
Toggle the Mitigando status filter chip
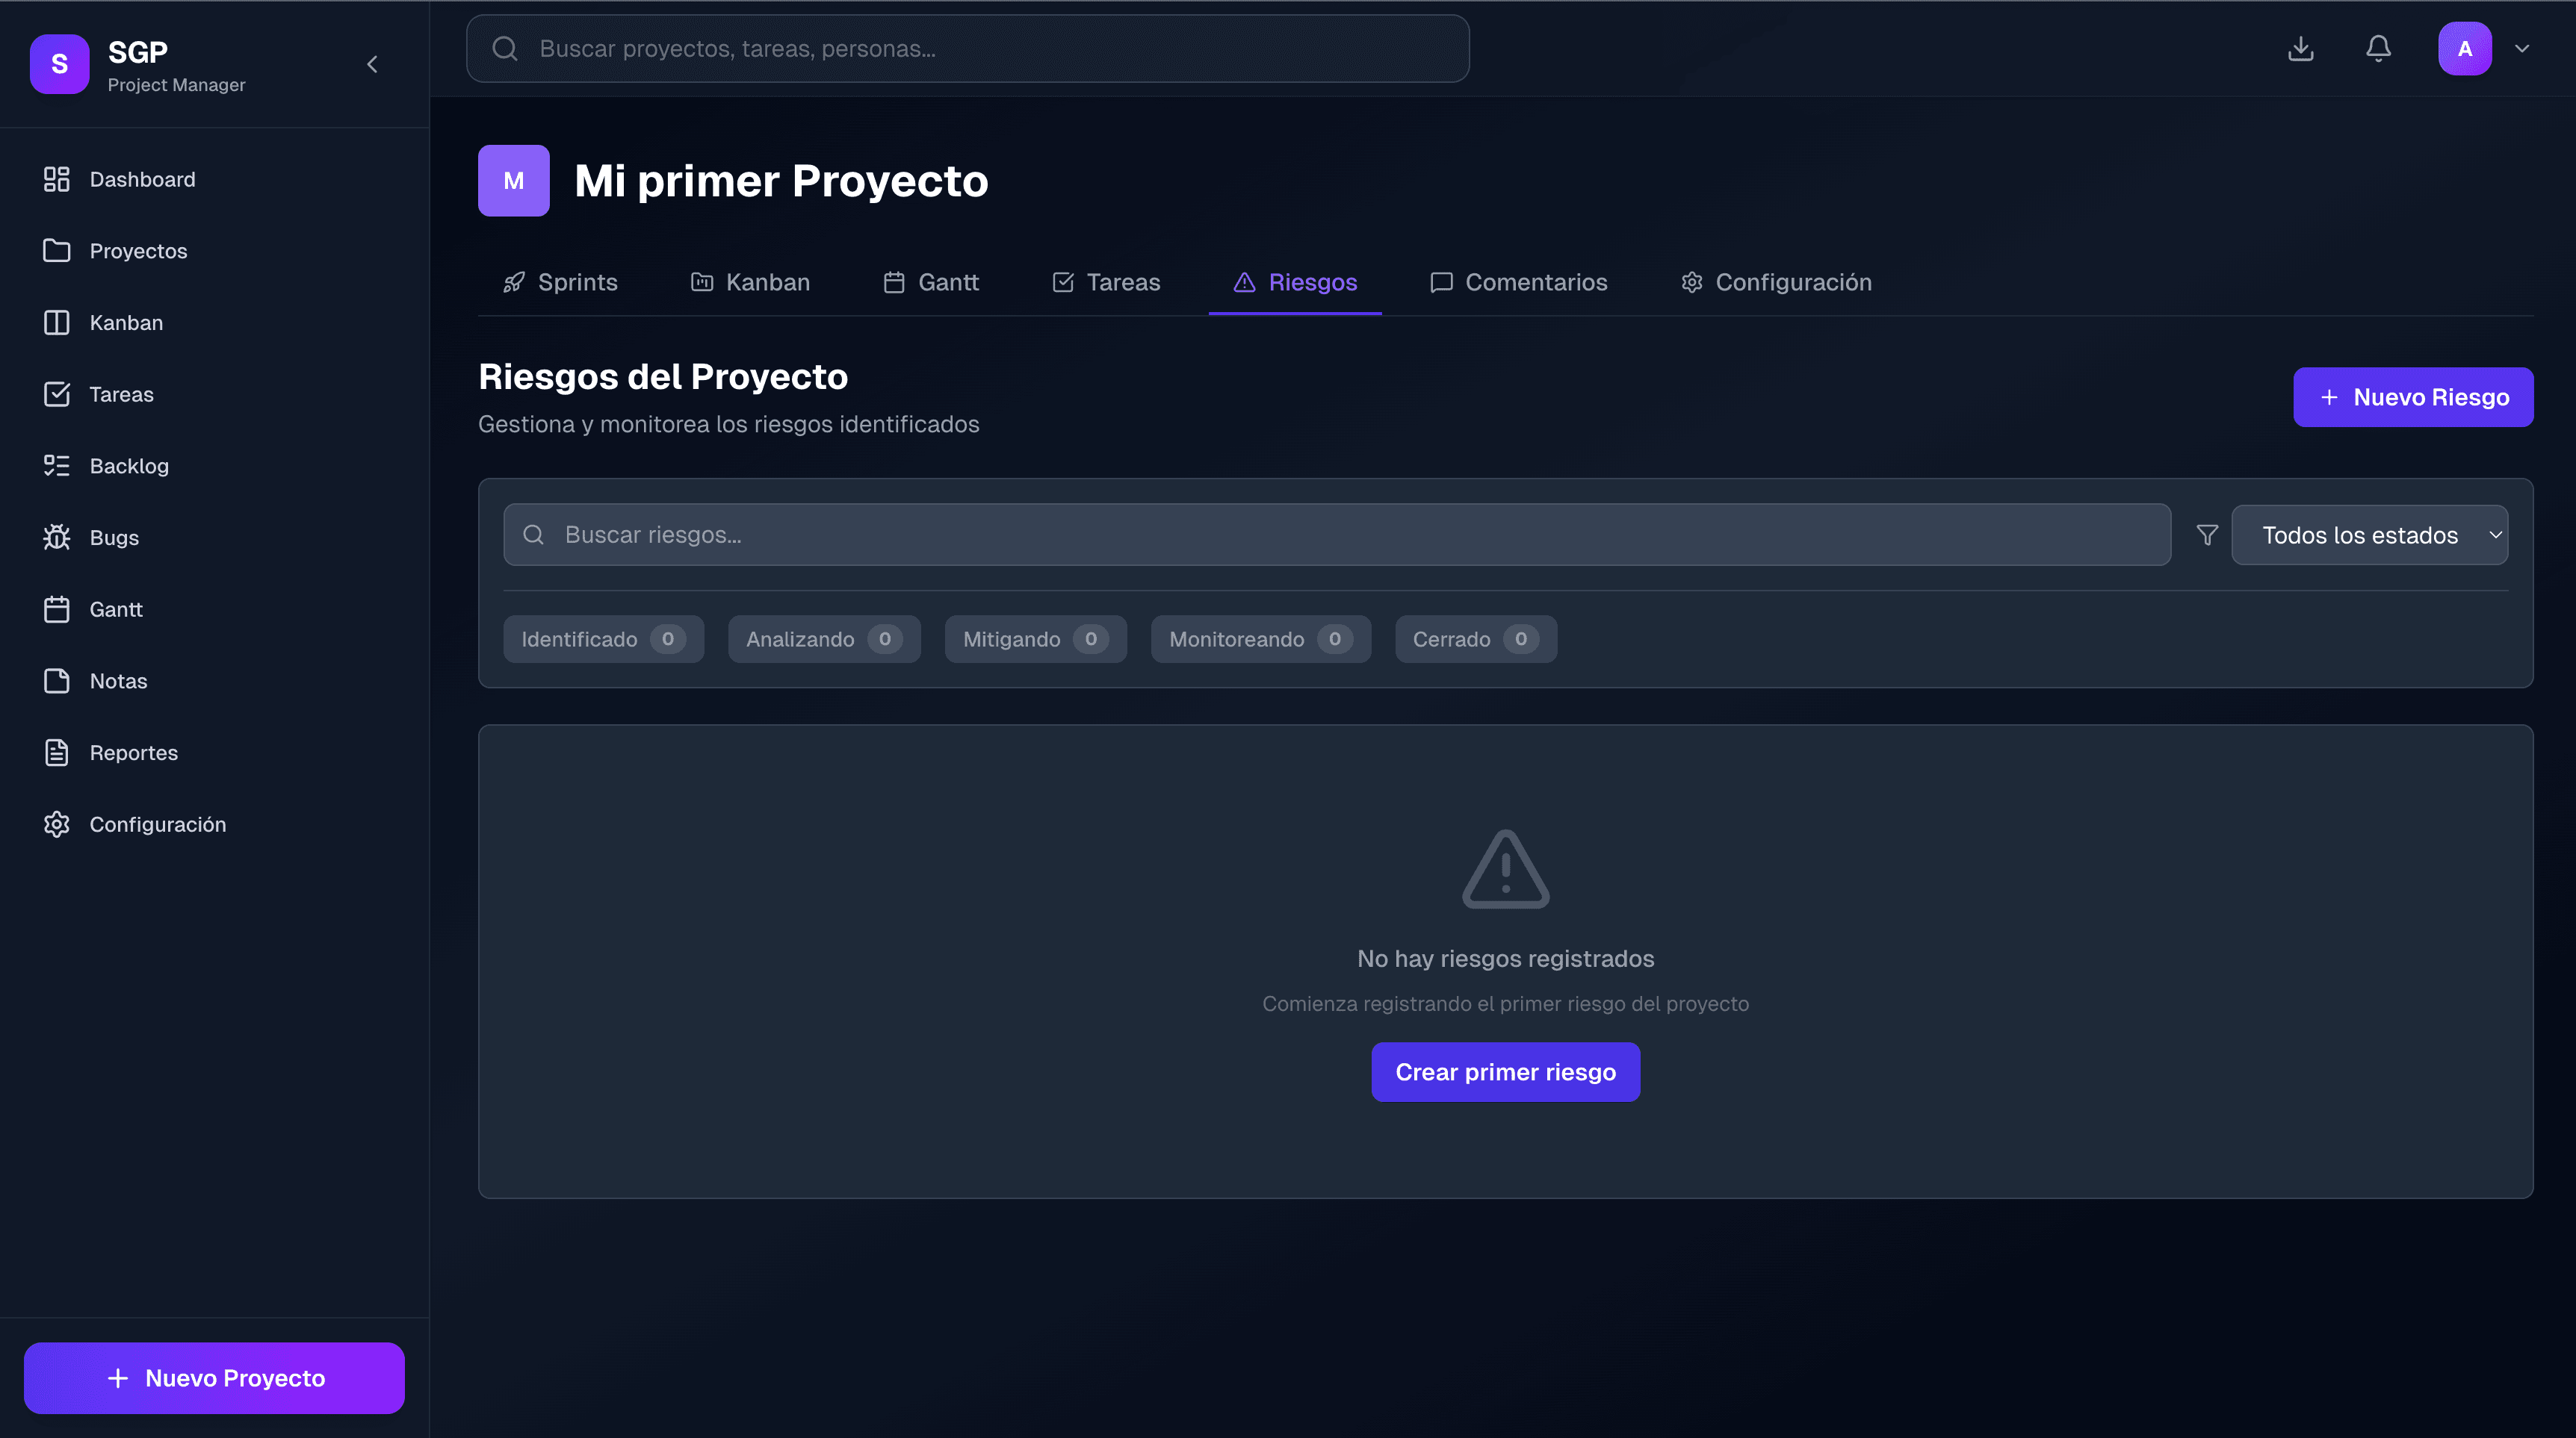pyautogui.click(x=1035, y=638)
